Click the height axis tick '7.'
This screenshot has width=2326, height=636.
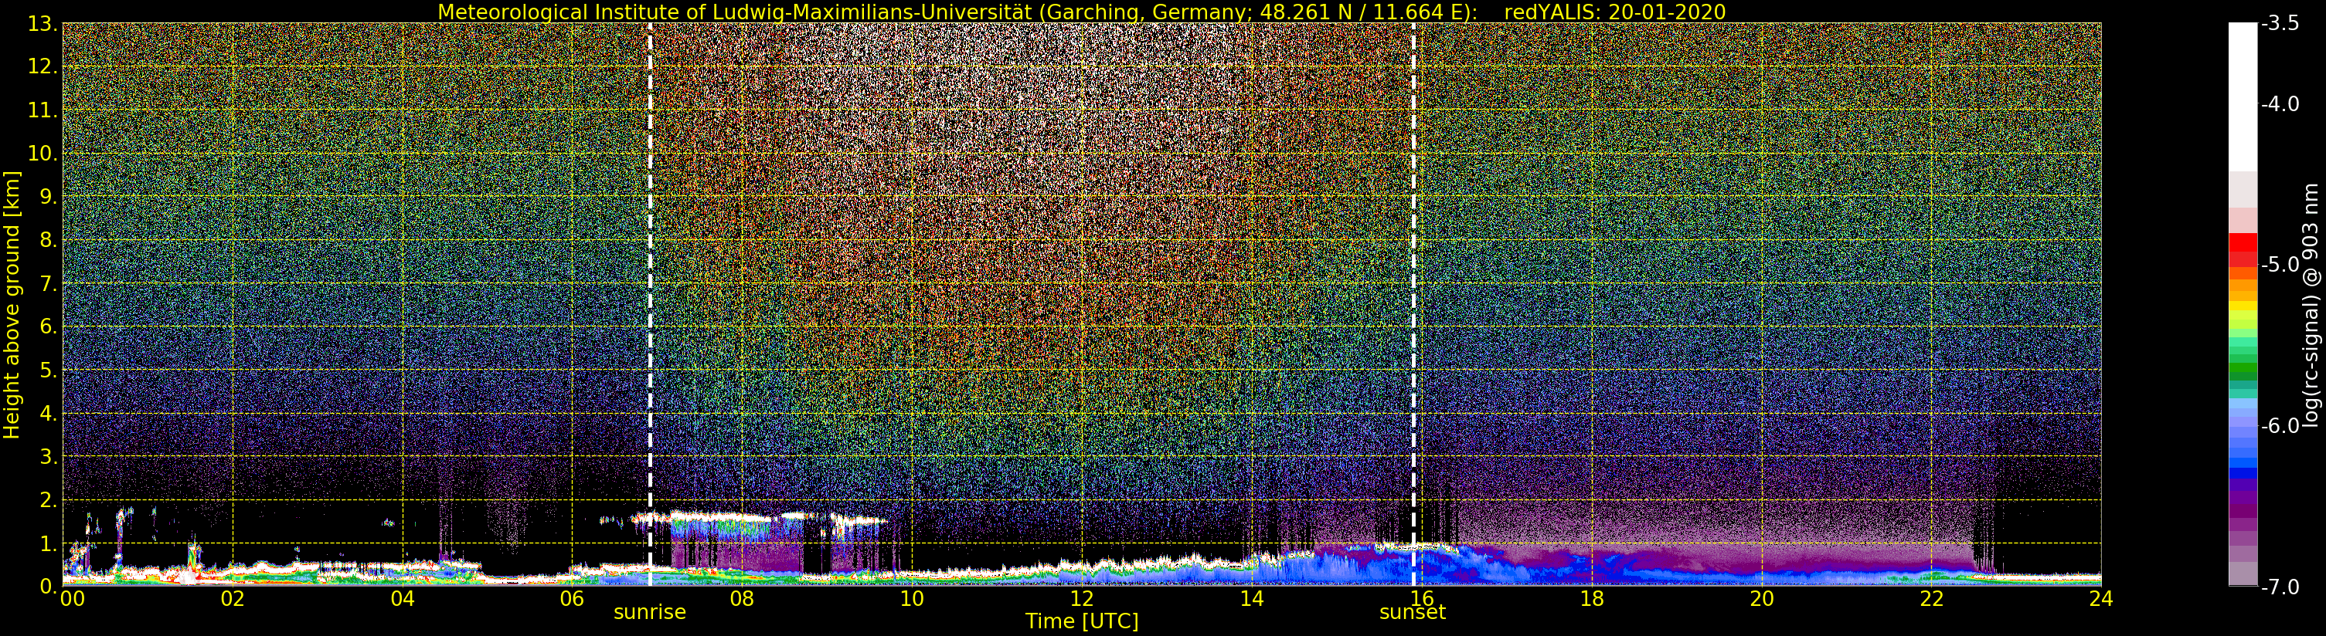[x=48, y=283]
